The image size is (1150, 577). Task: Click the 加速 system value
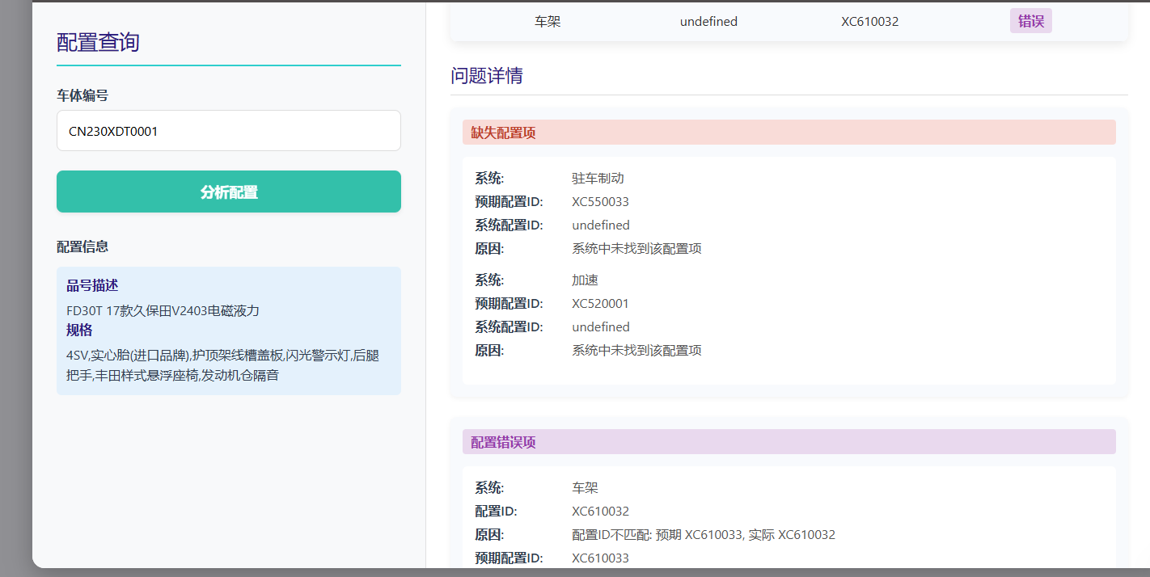[x=585, y=280]
